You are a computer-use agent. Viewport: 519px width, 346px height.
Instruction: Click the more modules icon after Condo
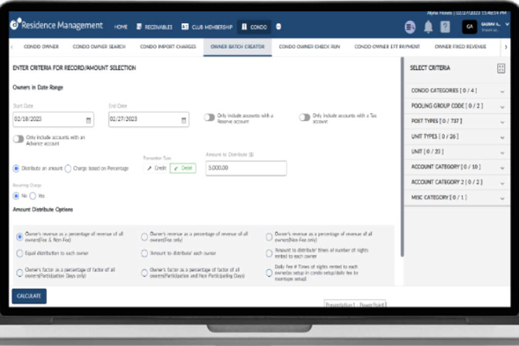(x=278, y=27)
